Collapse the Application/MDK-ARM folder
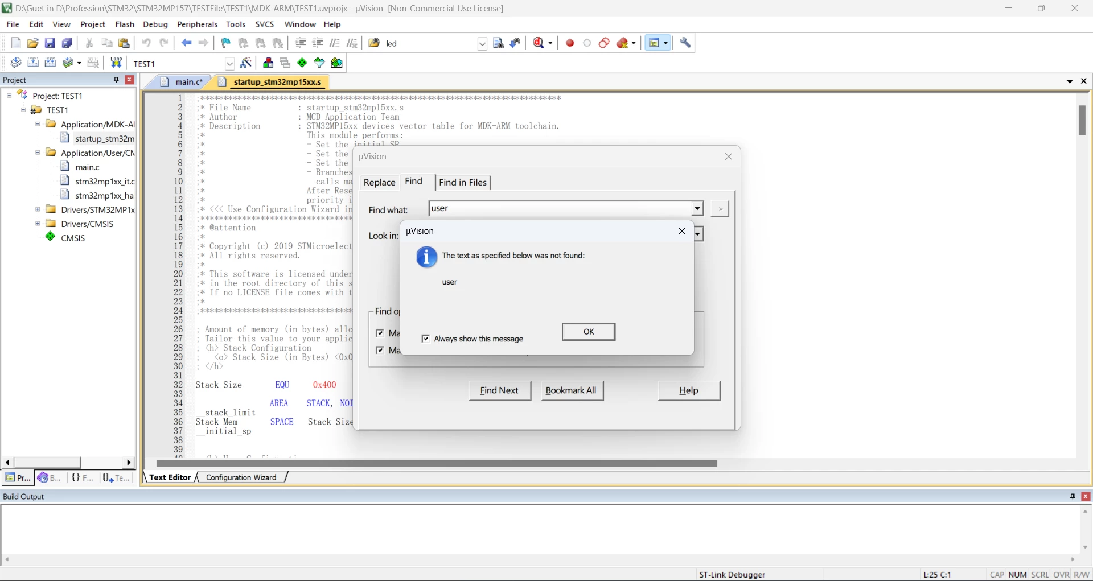1093x581 pixels. [38, 124]
